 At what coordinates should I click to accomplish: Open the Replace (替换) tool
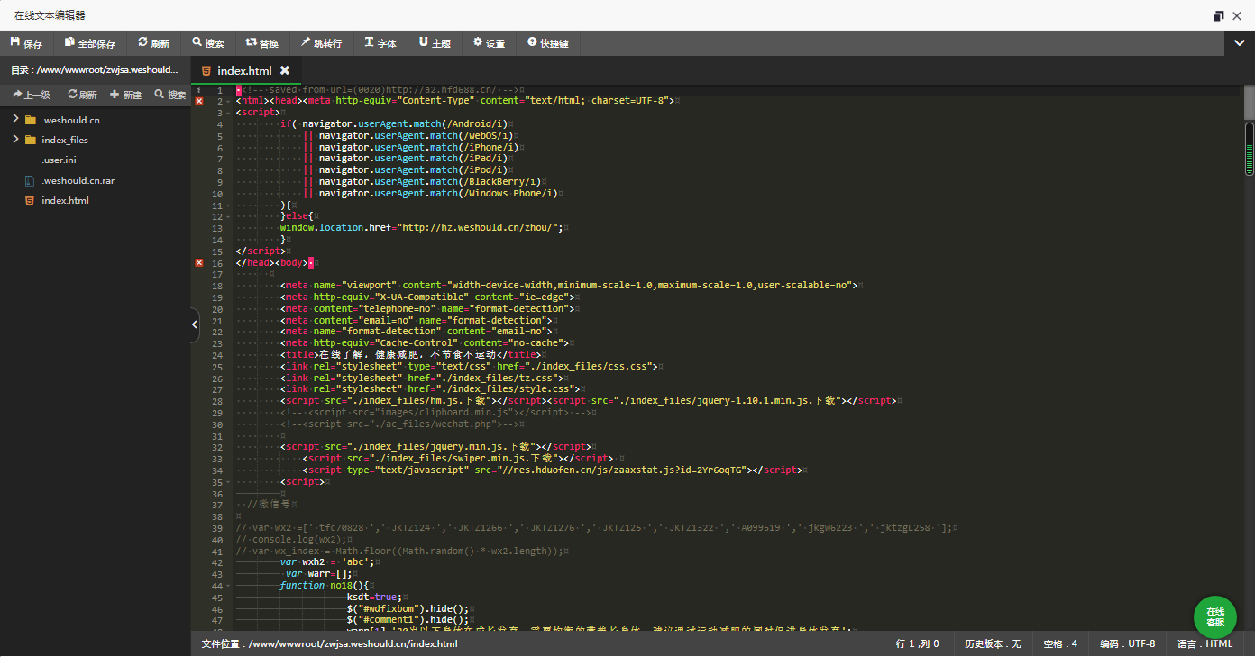[x=262, y=43]
